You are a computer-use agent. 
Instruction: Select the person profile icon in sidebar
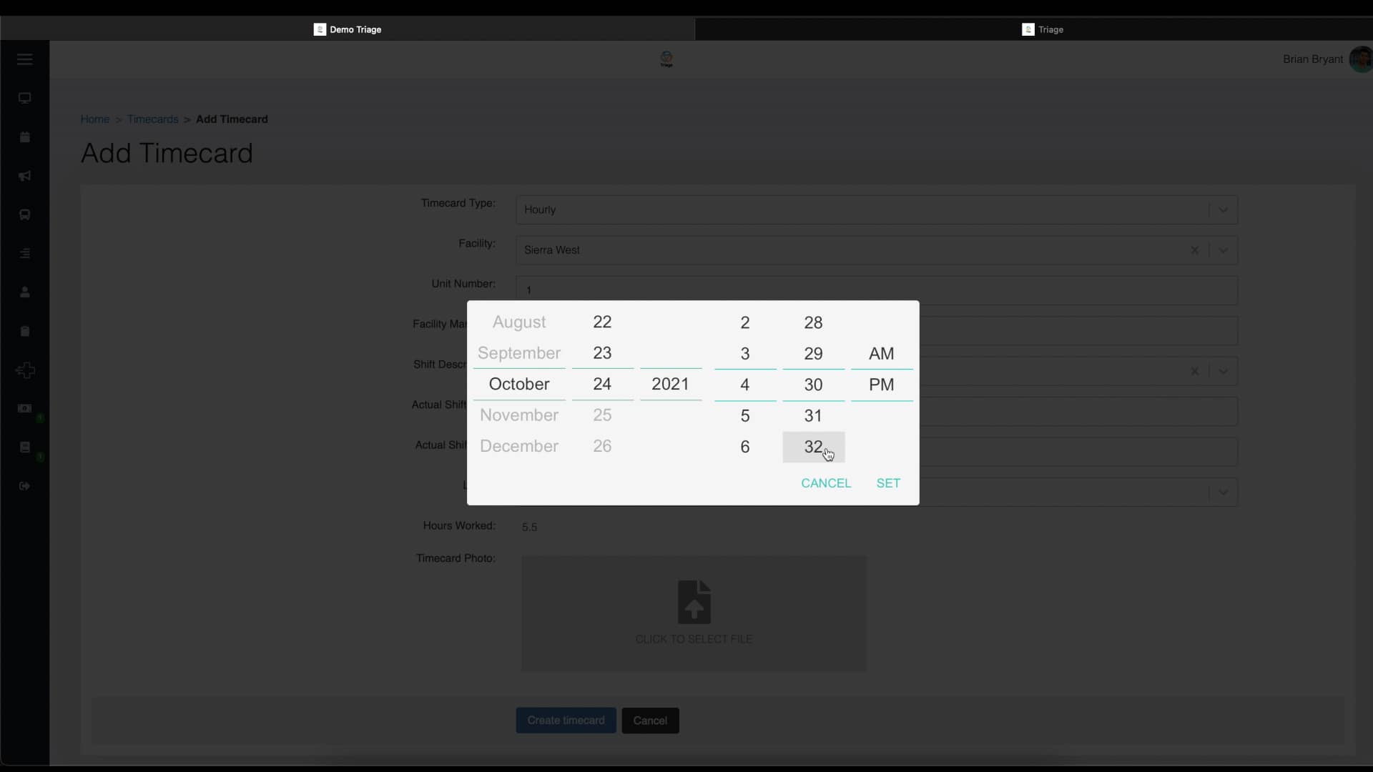25,292
